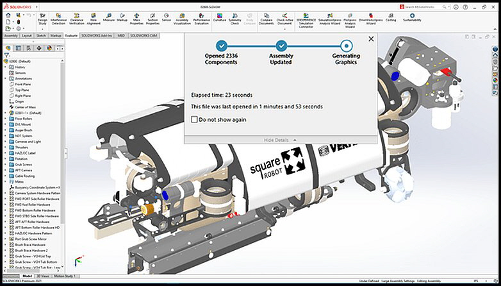The width and height of the screenshot is (501, 286).
Task: Expand the Annotations node
Action: tap(5, 79)
